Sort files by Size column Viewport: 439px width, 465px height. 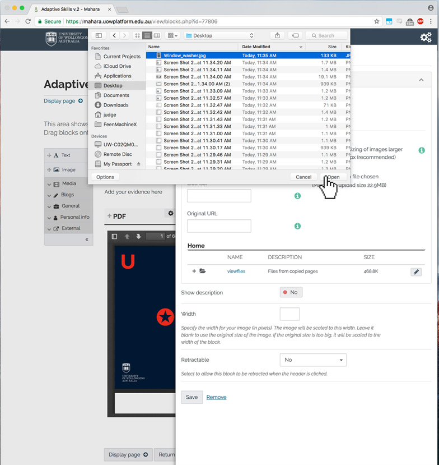pos(324,47)
